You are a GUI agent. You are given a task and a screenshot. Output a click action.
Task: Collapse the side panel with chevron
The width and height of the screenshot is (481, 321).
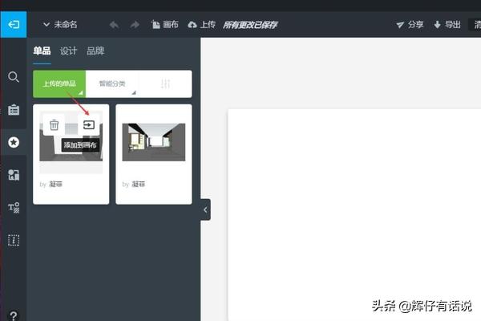point(205,209)
